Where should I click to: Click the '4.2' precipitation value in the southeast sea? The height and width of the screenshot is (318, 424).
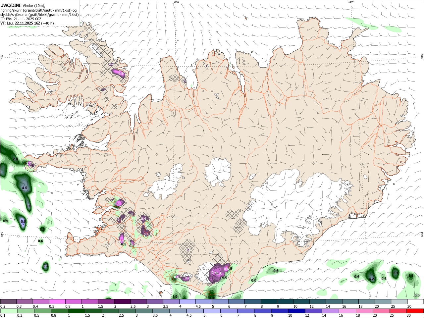pyautogui.click(x=371, y=279)
